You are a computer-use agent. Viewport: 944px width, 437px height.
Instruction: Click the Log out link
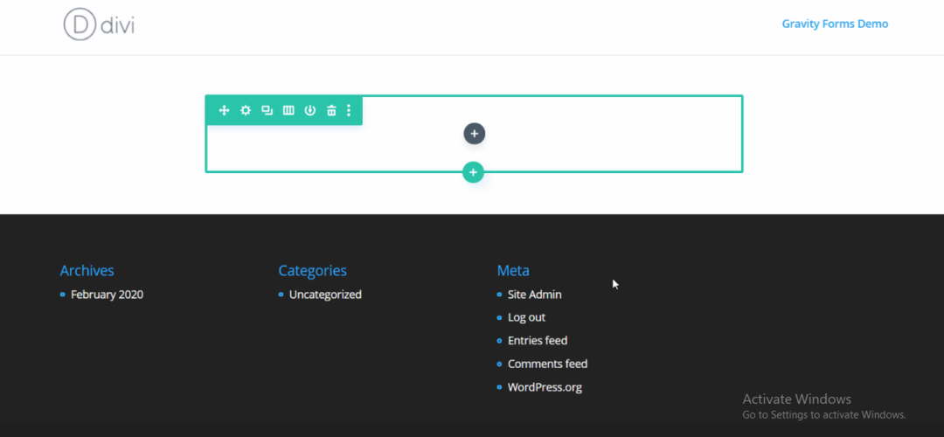click(x=526, y=317)
